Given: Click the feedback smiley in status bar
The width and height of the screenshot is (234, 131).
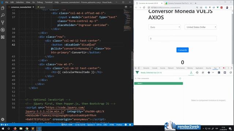Looking at the screenshot, I should tap(126, 125).
